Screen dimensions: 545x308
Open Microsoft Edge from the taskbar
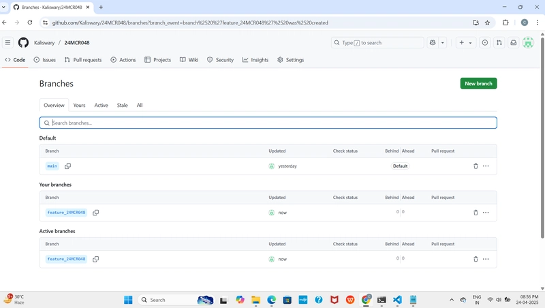click(x=271, y=300)
